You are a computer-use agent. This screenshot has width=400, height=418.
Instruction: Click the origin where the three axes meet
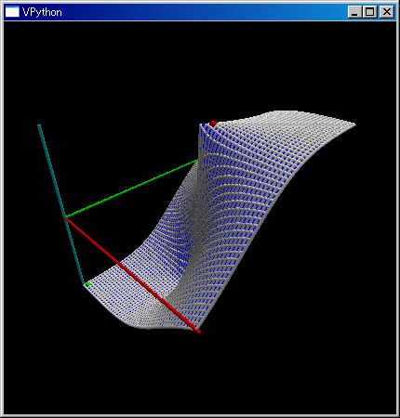click(x=66, y=218)
